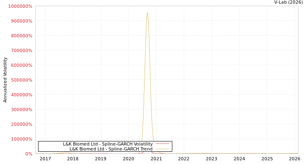This screenshot has height=164, width=307.
Task: Click the 0% y-axis label
Action: click(29, 154)
